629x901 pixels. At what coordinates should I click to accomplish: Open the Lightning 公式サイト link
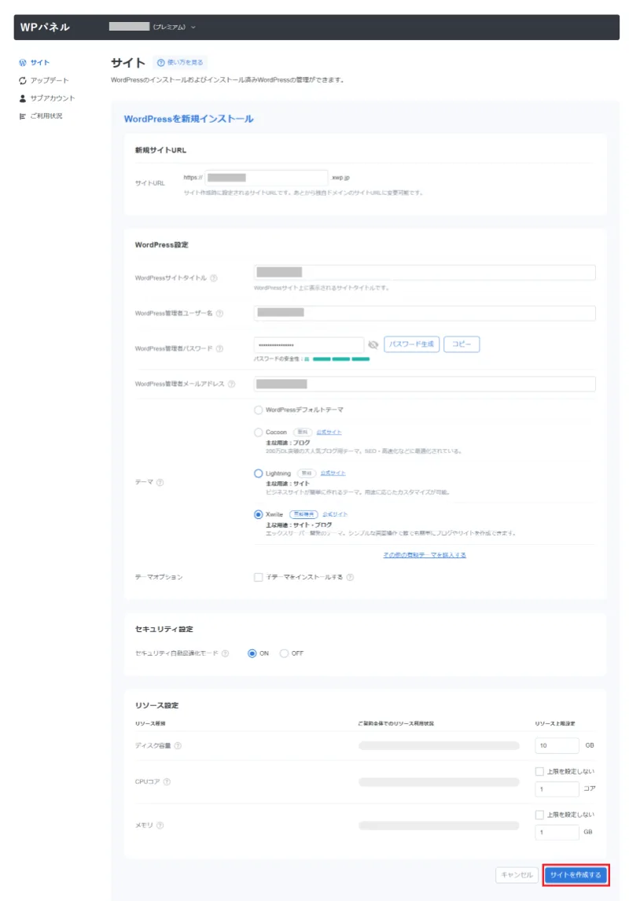333,473
